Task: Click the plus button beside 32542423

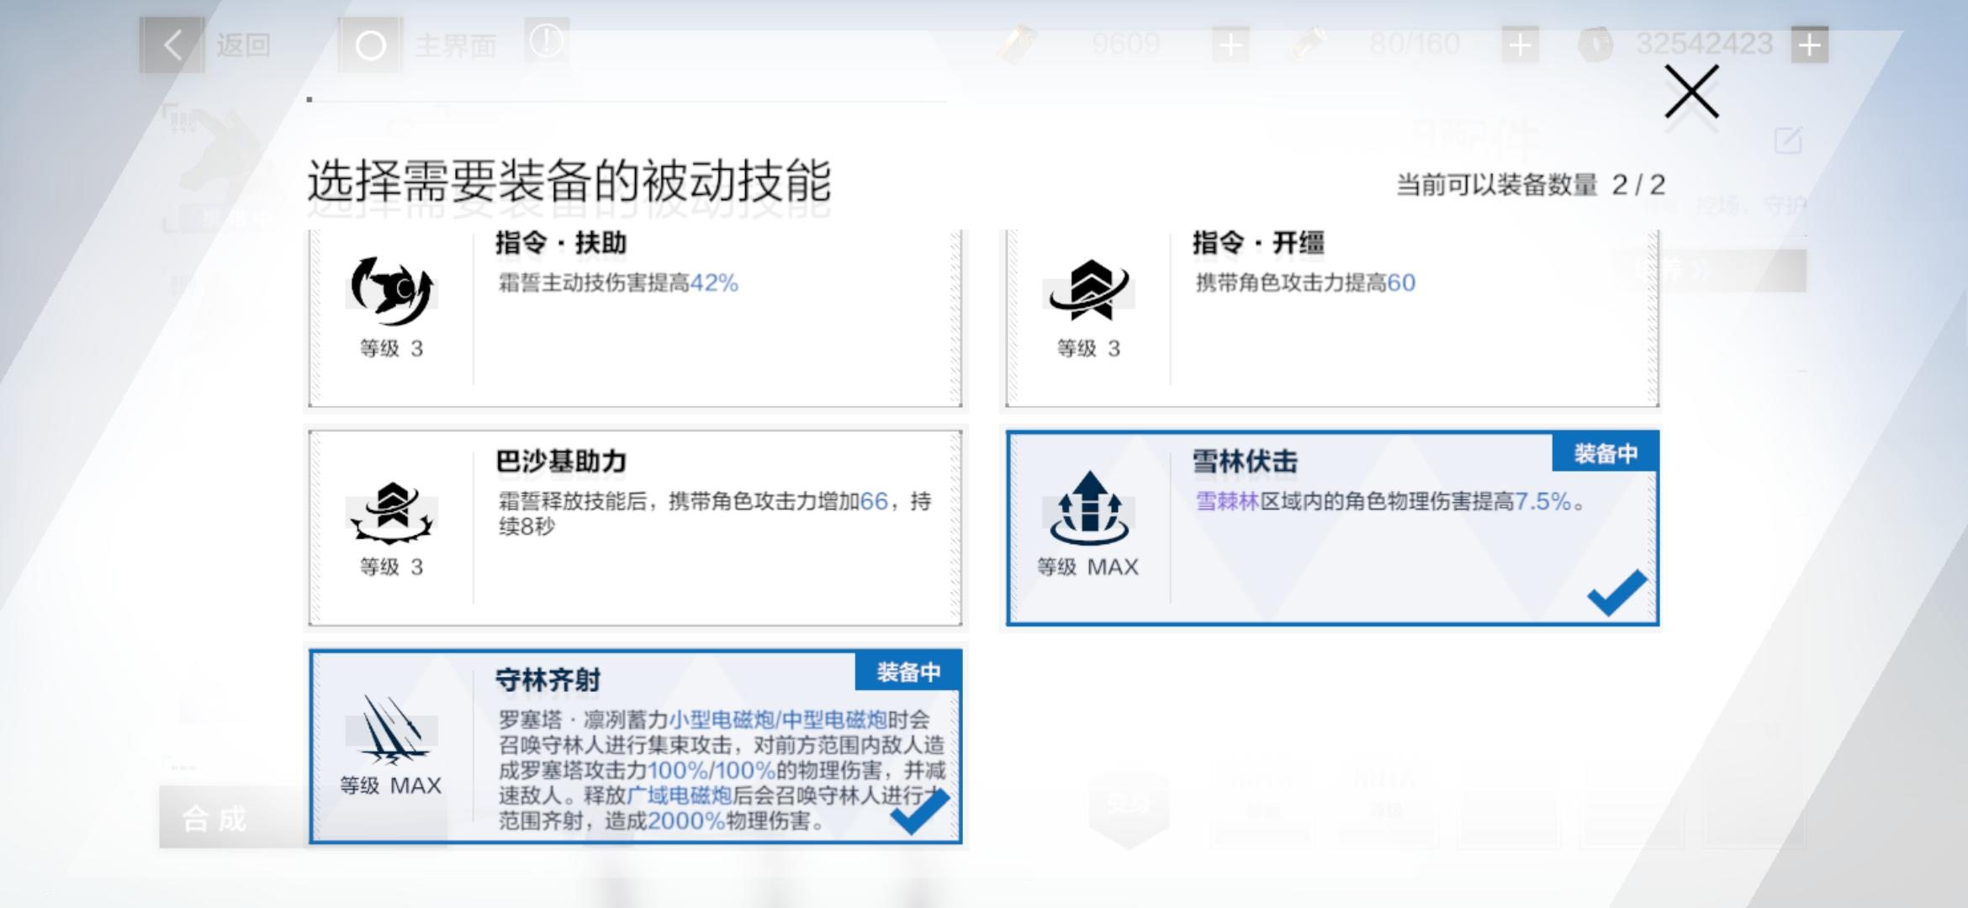Action: tap(1810, 45)
